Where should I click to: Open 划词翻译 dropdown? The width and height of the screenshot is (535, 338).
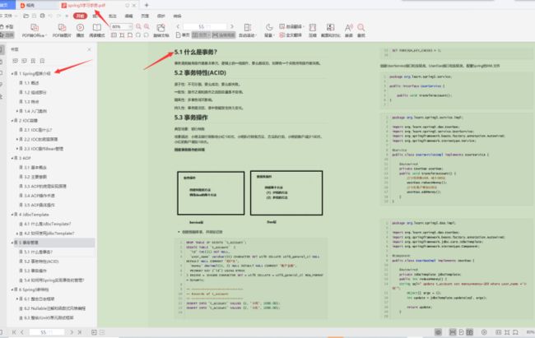pyautogui.click(x=291, y=26)
